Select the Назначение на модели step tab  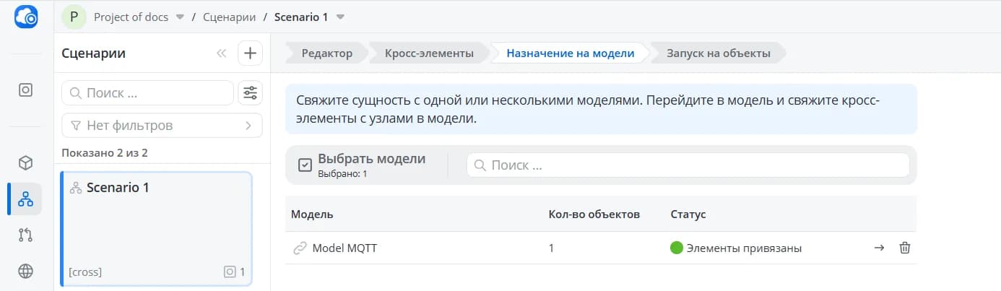point(570,53)
